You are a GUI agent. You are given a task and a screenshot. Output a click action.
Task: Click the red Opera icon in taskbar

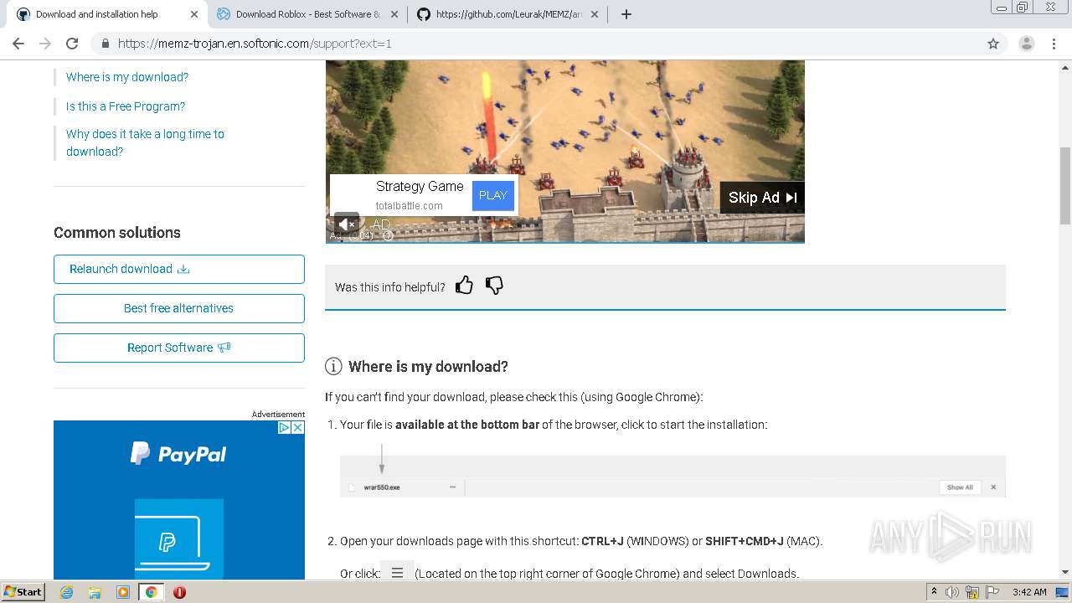click(x=179, y=592)
